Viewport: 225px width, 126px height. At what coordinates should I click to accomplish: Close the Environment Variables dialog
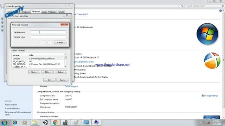point(67,15)
